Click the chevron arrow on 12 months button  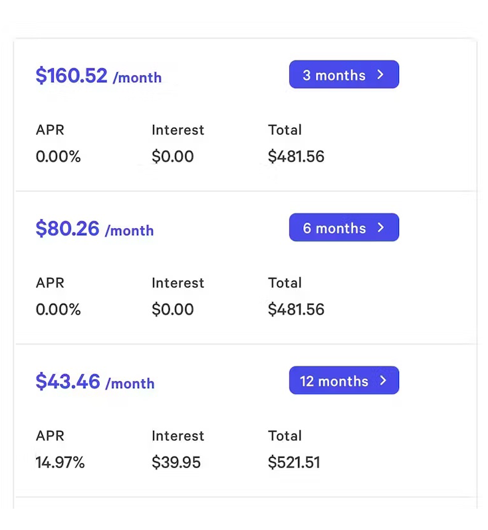coord(383,380)
